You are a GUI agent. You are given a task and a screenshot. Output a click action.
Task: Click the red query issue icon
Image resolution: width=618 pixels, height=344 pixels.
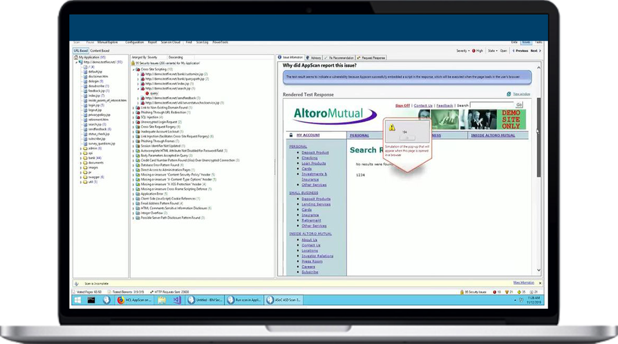[x=147, y=93]
